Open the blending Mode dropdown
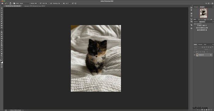This screenshot has width=214, height=111. (24, 3)
